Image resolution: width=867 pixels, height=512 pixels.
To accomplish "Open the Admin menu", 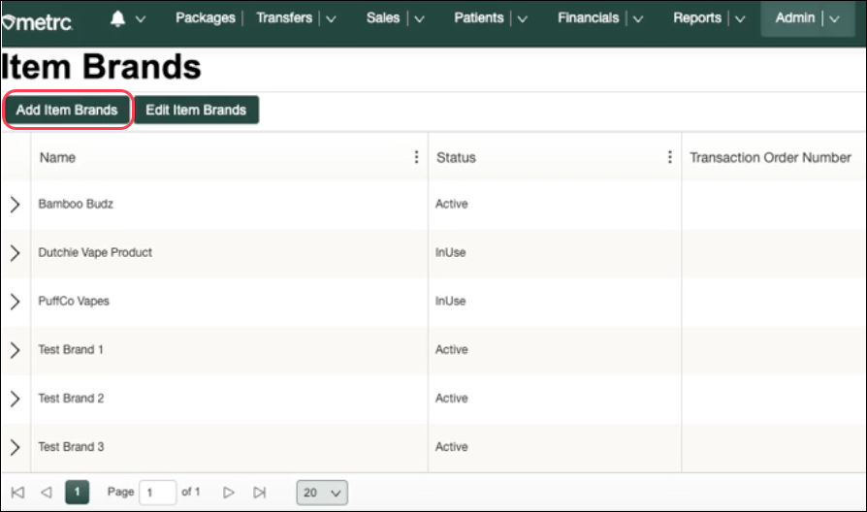I will pos(795,17).
